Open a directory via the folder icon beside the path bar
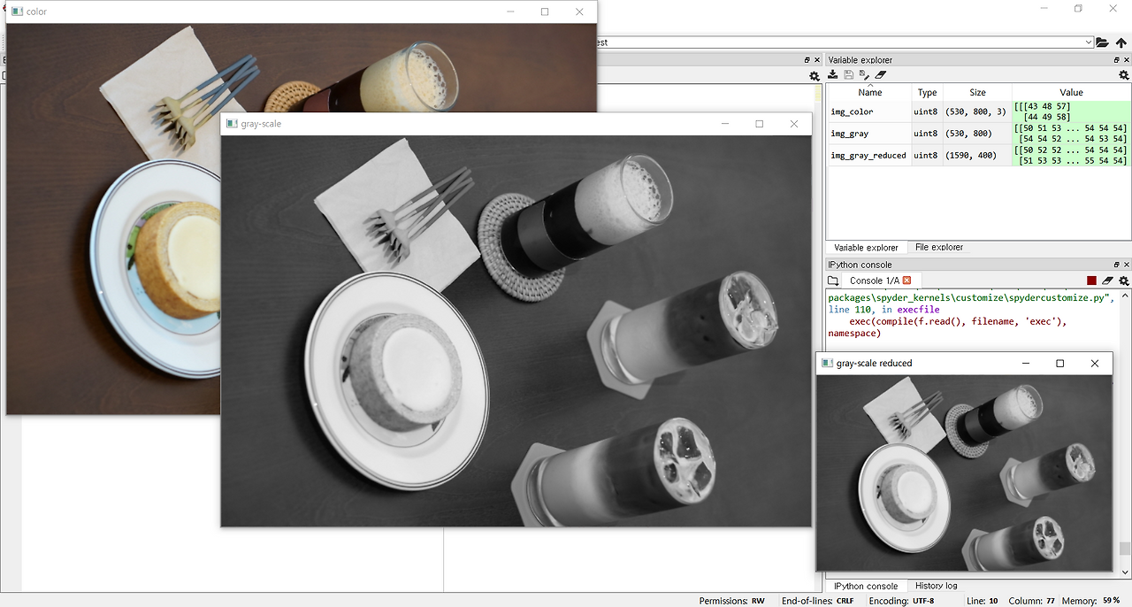The width and height of the screenshot is (1132, 607). pyautogui.click(x=1102, y=41)
